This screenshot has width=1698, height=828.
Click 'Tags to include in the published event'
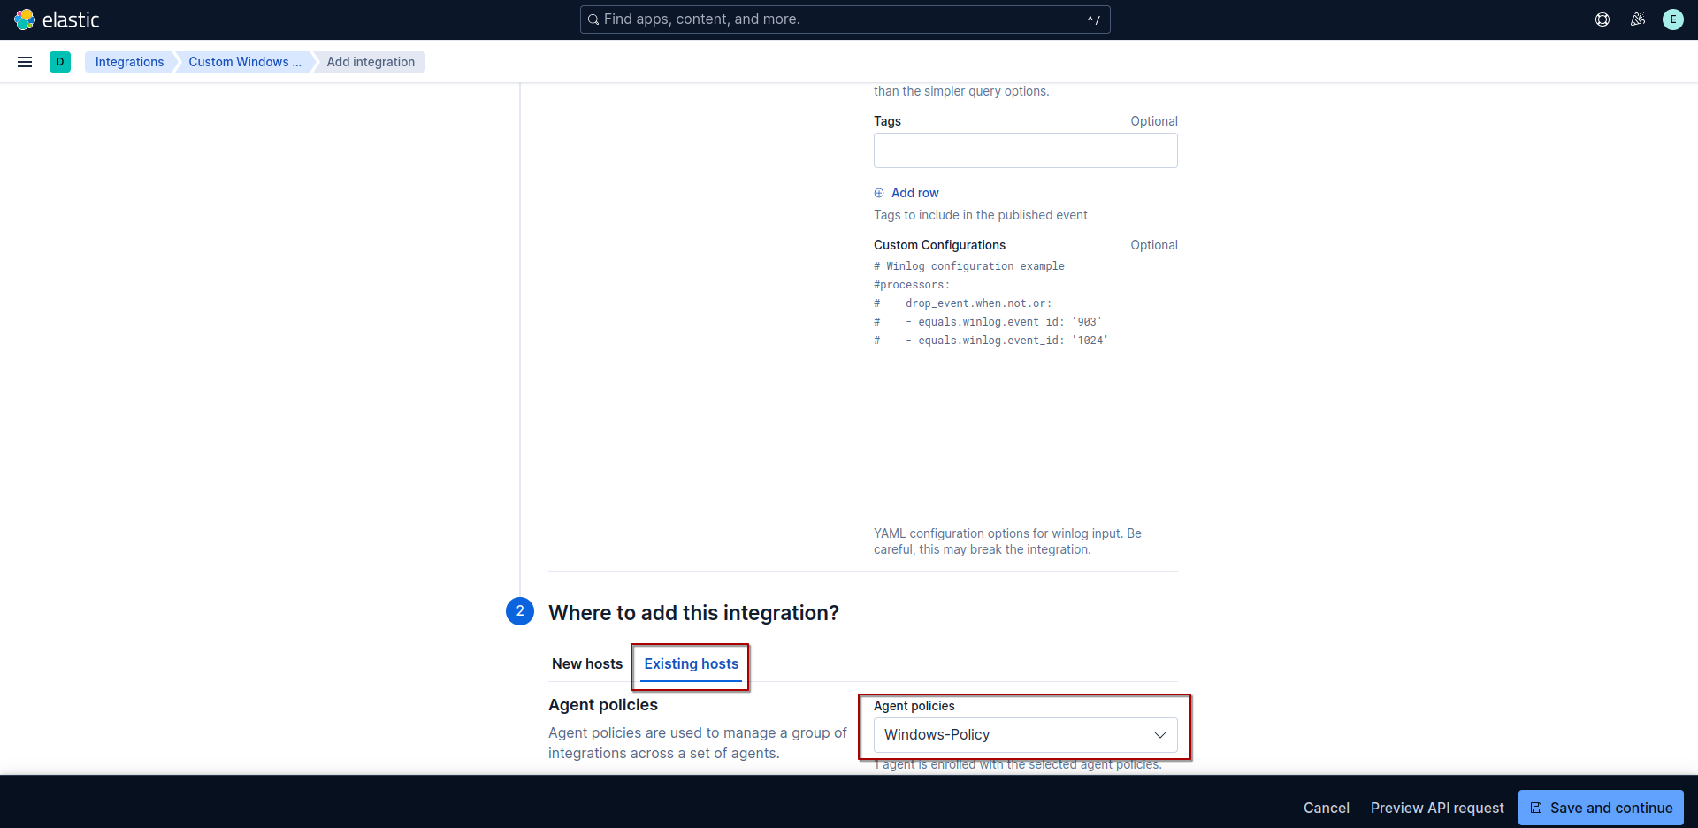pyautogui.click(x=980, y=215)
